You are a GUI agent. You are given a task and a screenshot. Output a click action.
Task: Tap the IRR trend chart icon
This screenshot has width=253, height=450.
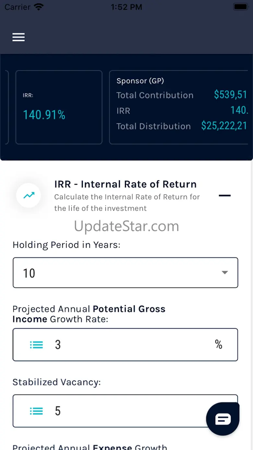[29, 195]
